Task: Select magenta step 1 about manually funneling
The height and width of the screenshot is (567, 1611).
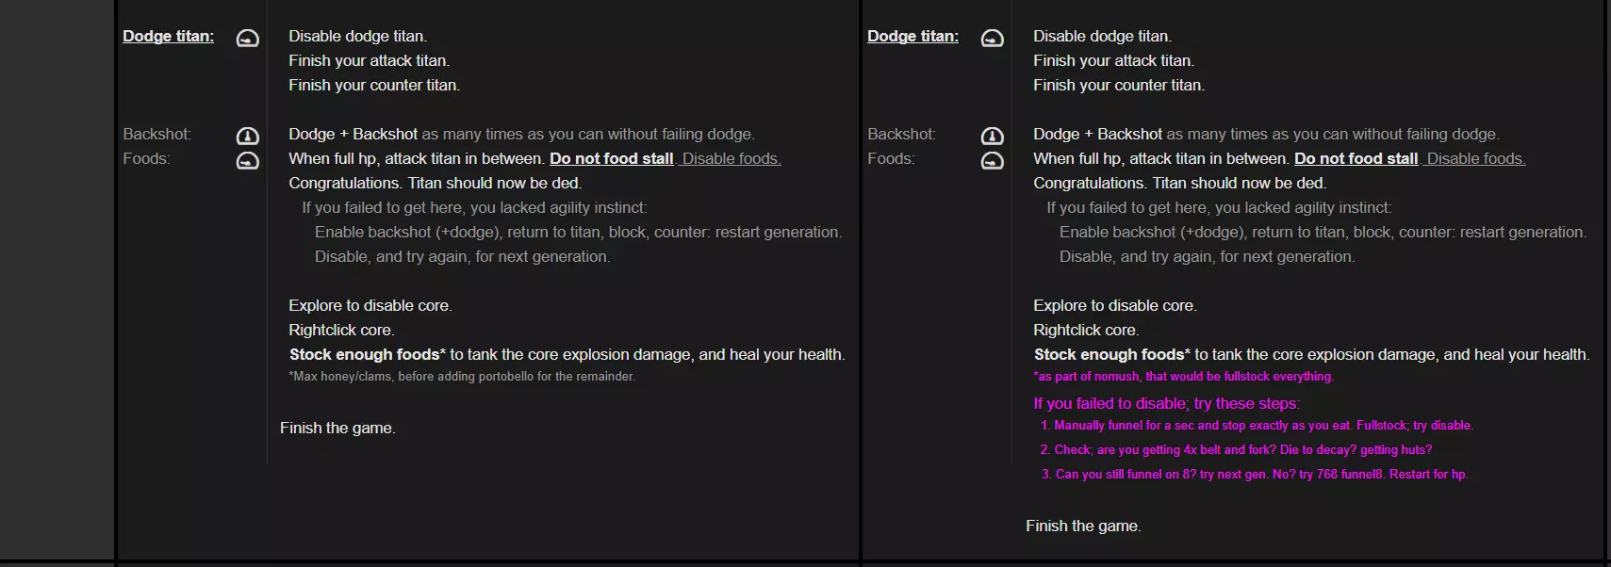Action: (x=1257, y=426)
